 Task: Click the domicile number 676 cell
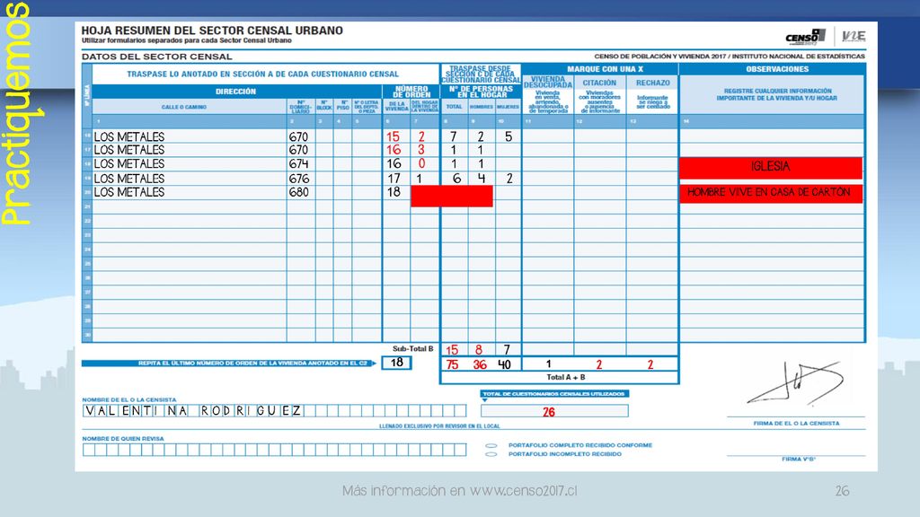(299, 179)
